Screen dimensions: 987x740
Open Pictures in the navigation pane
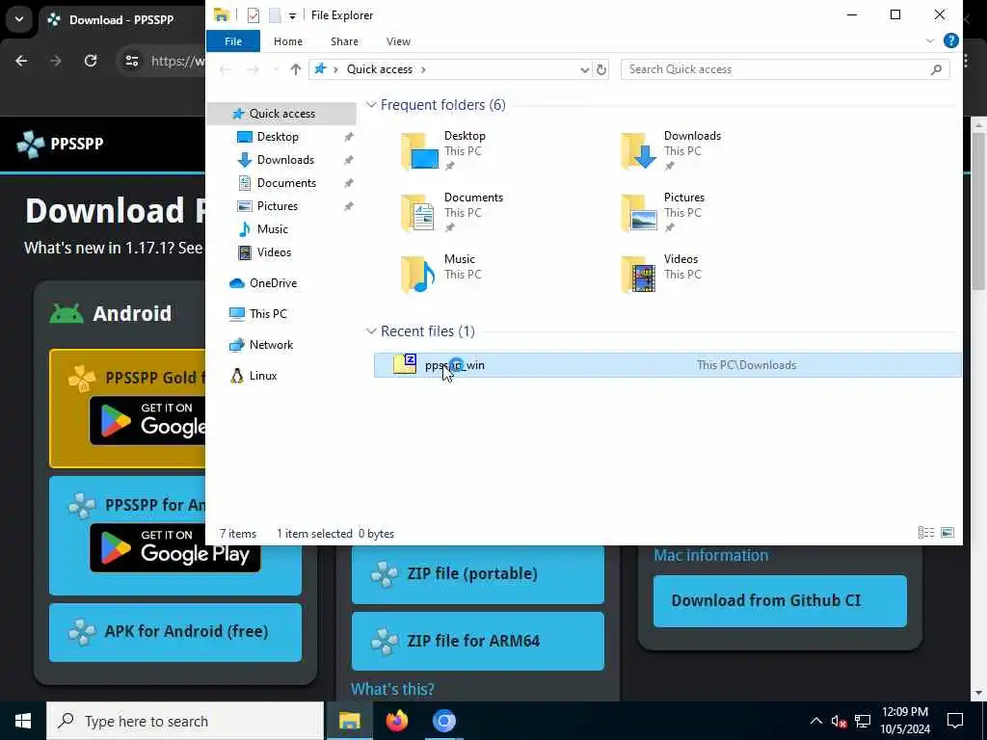tap(277, 206)
